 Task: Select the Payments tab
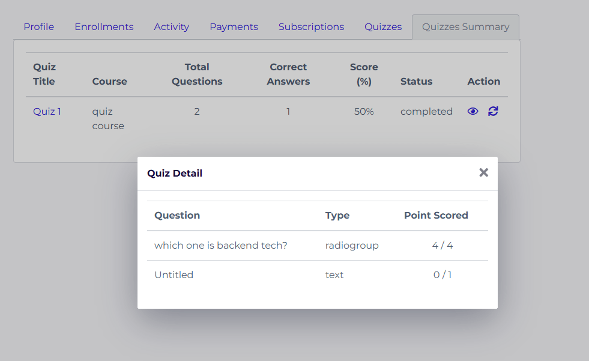click(234, 27)
